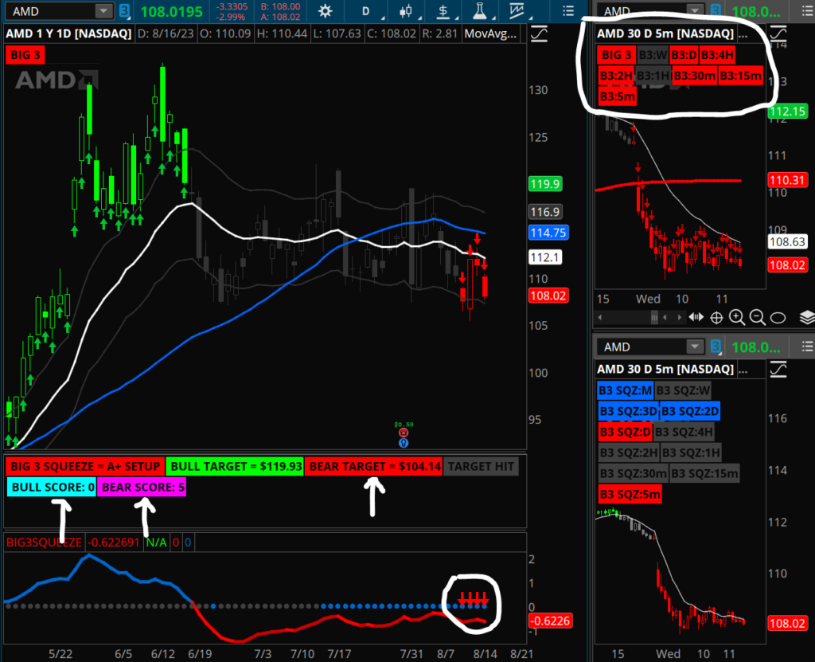Open lower right chart list menu icon
Screen dimensions: 815x662
pos(807,346)
